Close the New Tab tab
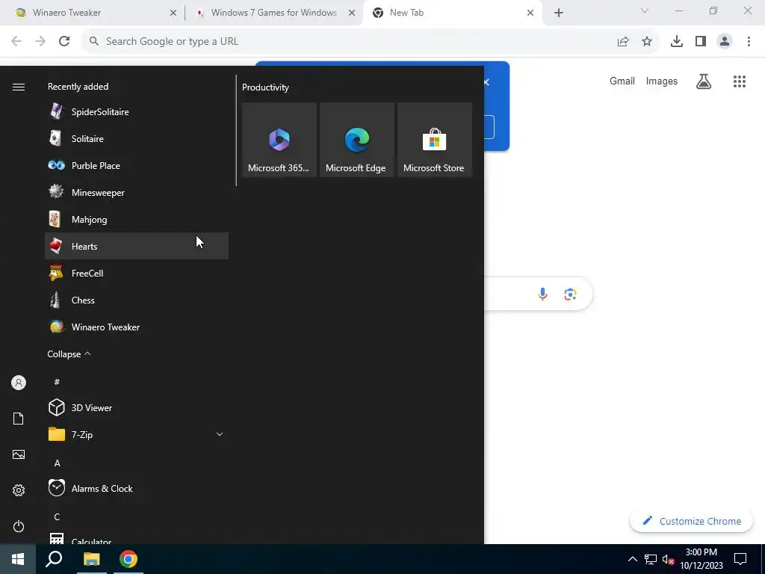 (x=530, y=13)
